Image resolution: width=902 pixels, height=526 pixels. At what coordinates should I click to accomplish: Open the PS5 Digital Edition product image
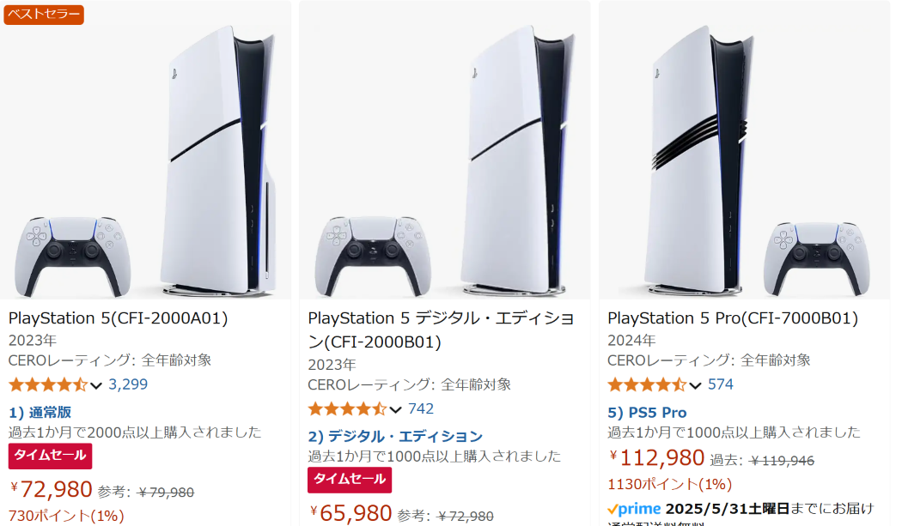click(445, 150)
